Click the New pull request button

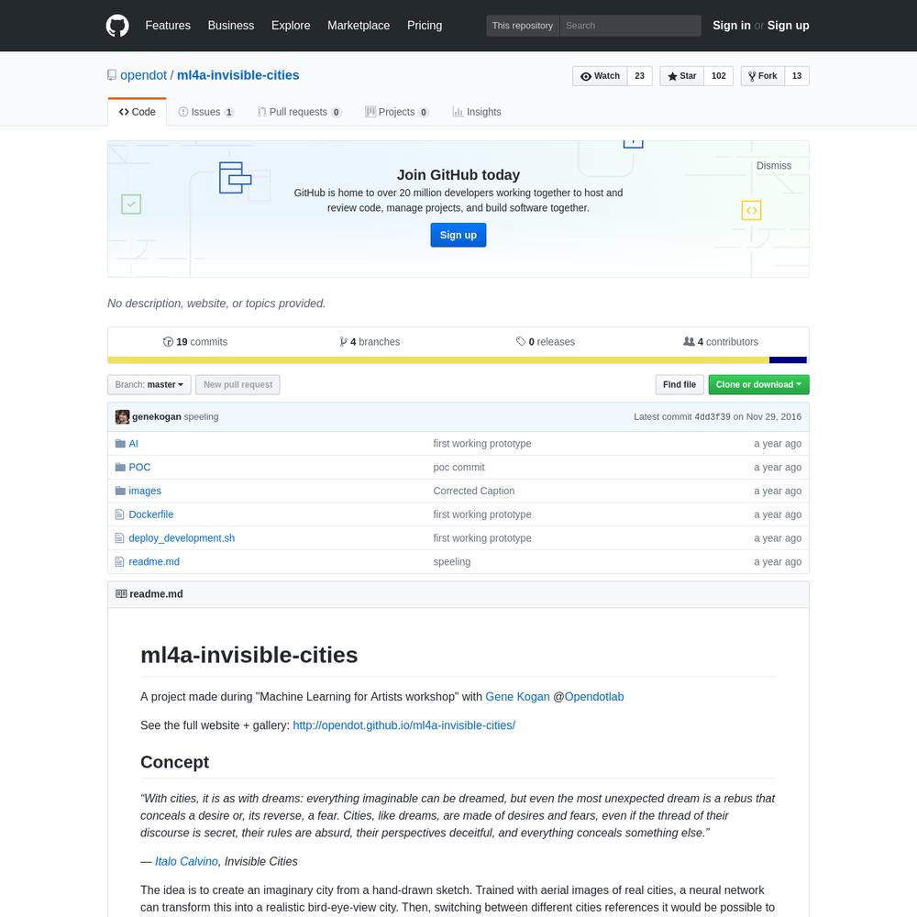[x=238, y=385]
